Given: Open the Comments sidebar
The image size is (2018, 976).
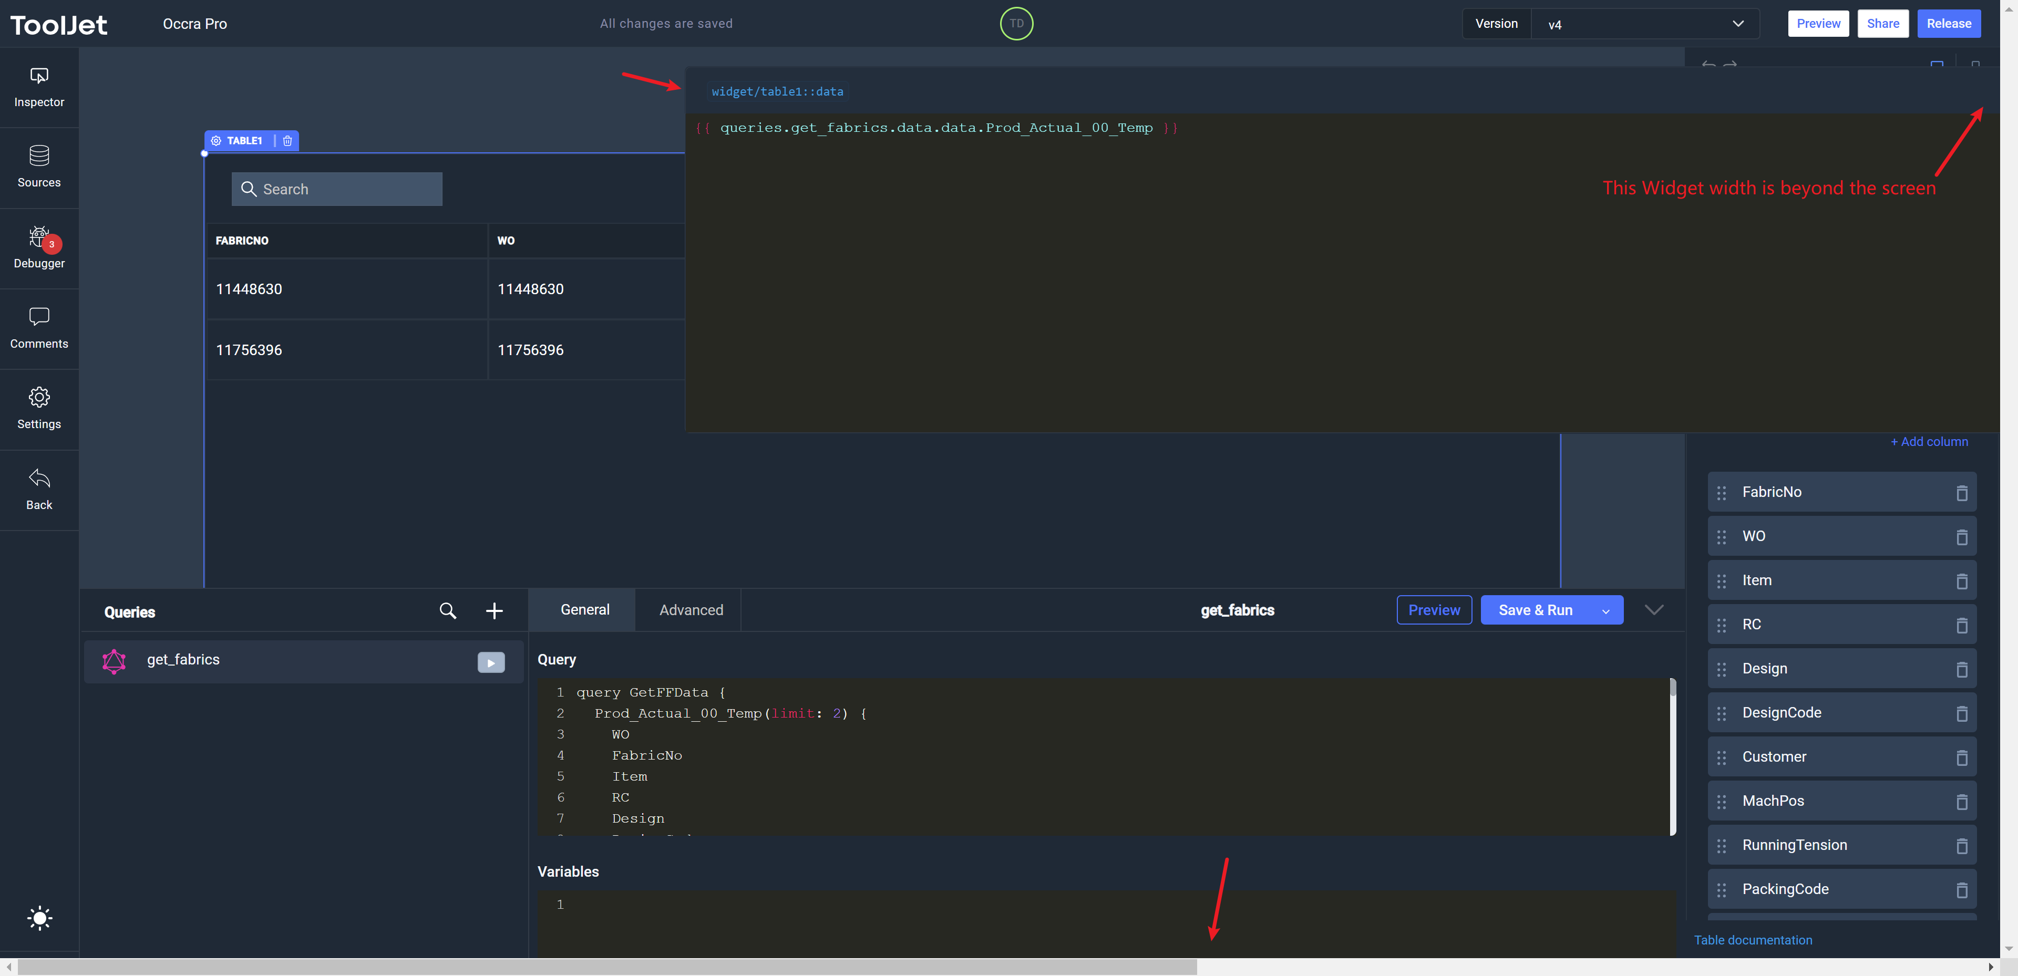Looking at the screenshot, I should (x=39, y=328).
